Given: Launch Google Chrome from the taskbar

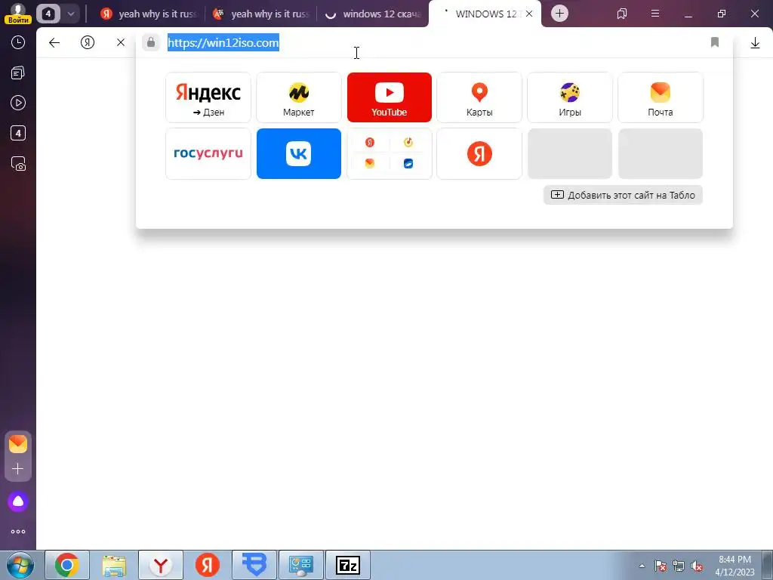Looking at the screenshot, I should [x=67, y=565].
